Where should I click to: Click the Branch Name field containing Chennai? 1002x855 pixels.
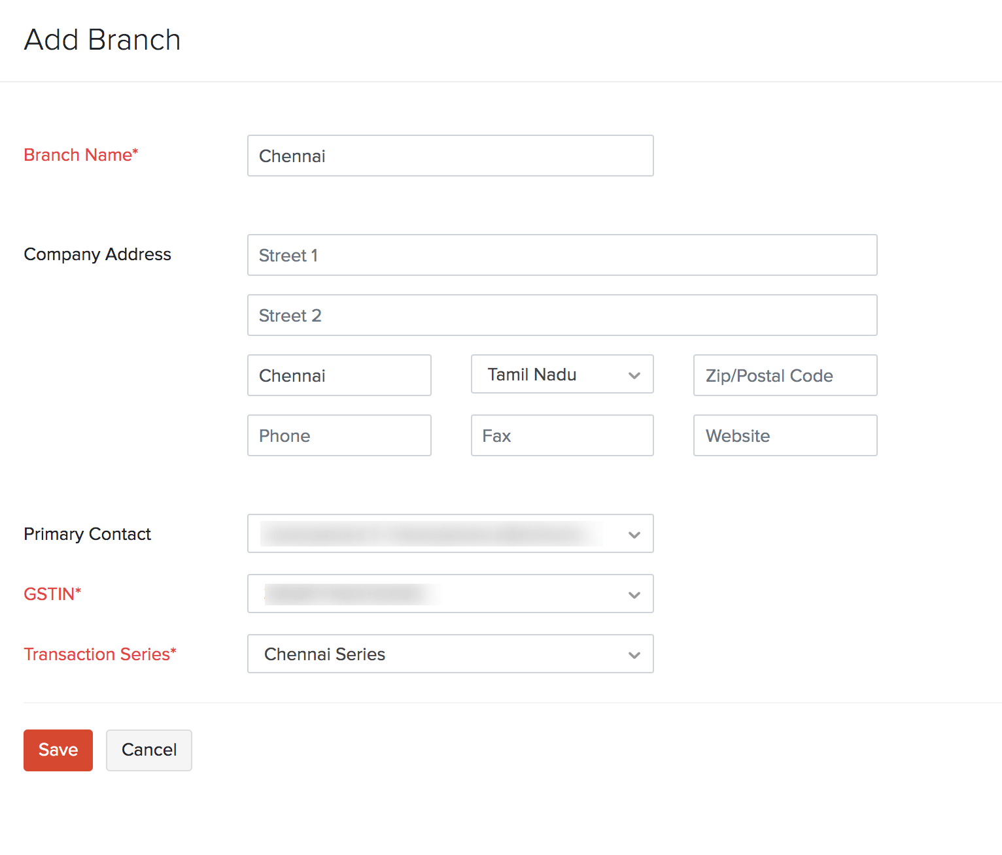click(x=450, y=156)
